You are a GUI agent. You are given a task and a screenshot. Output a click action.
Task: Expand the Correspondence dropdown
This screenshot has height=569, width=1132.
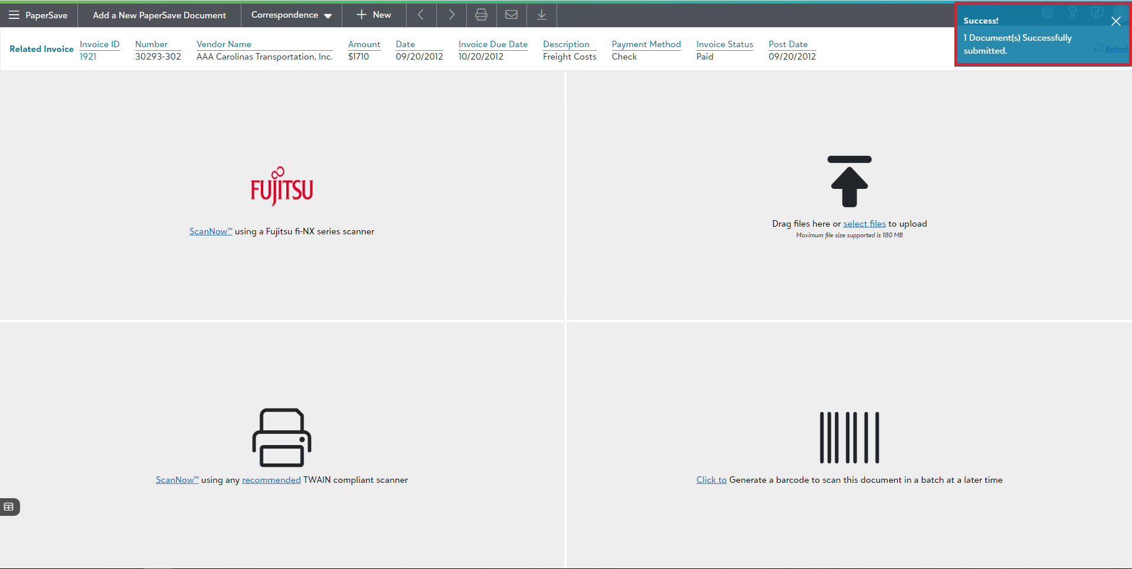[292, 15]
